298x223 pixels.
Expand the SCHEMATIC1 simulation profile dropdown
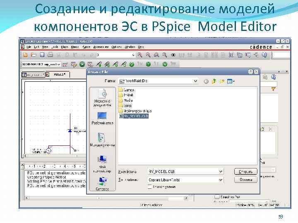pyautogui.click(x=59, y=64)
